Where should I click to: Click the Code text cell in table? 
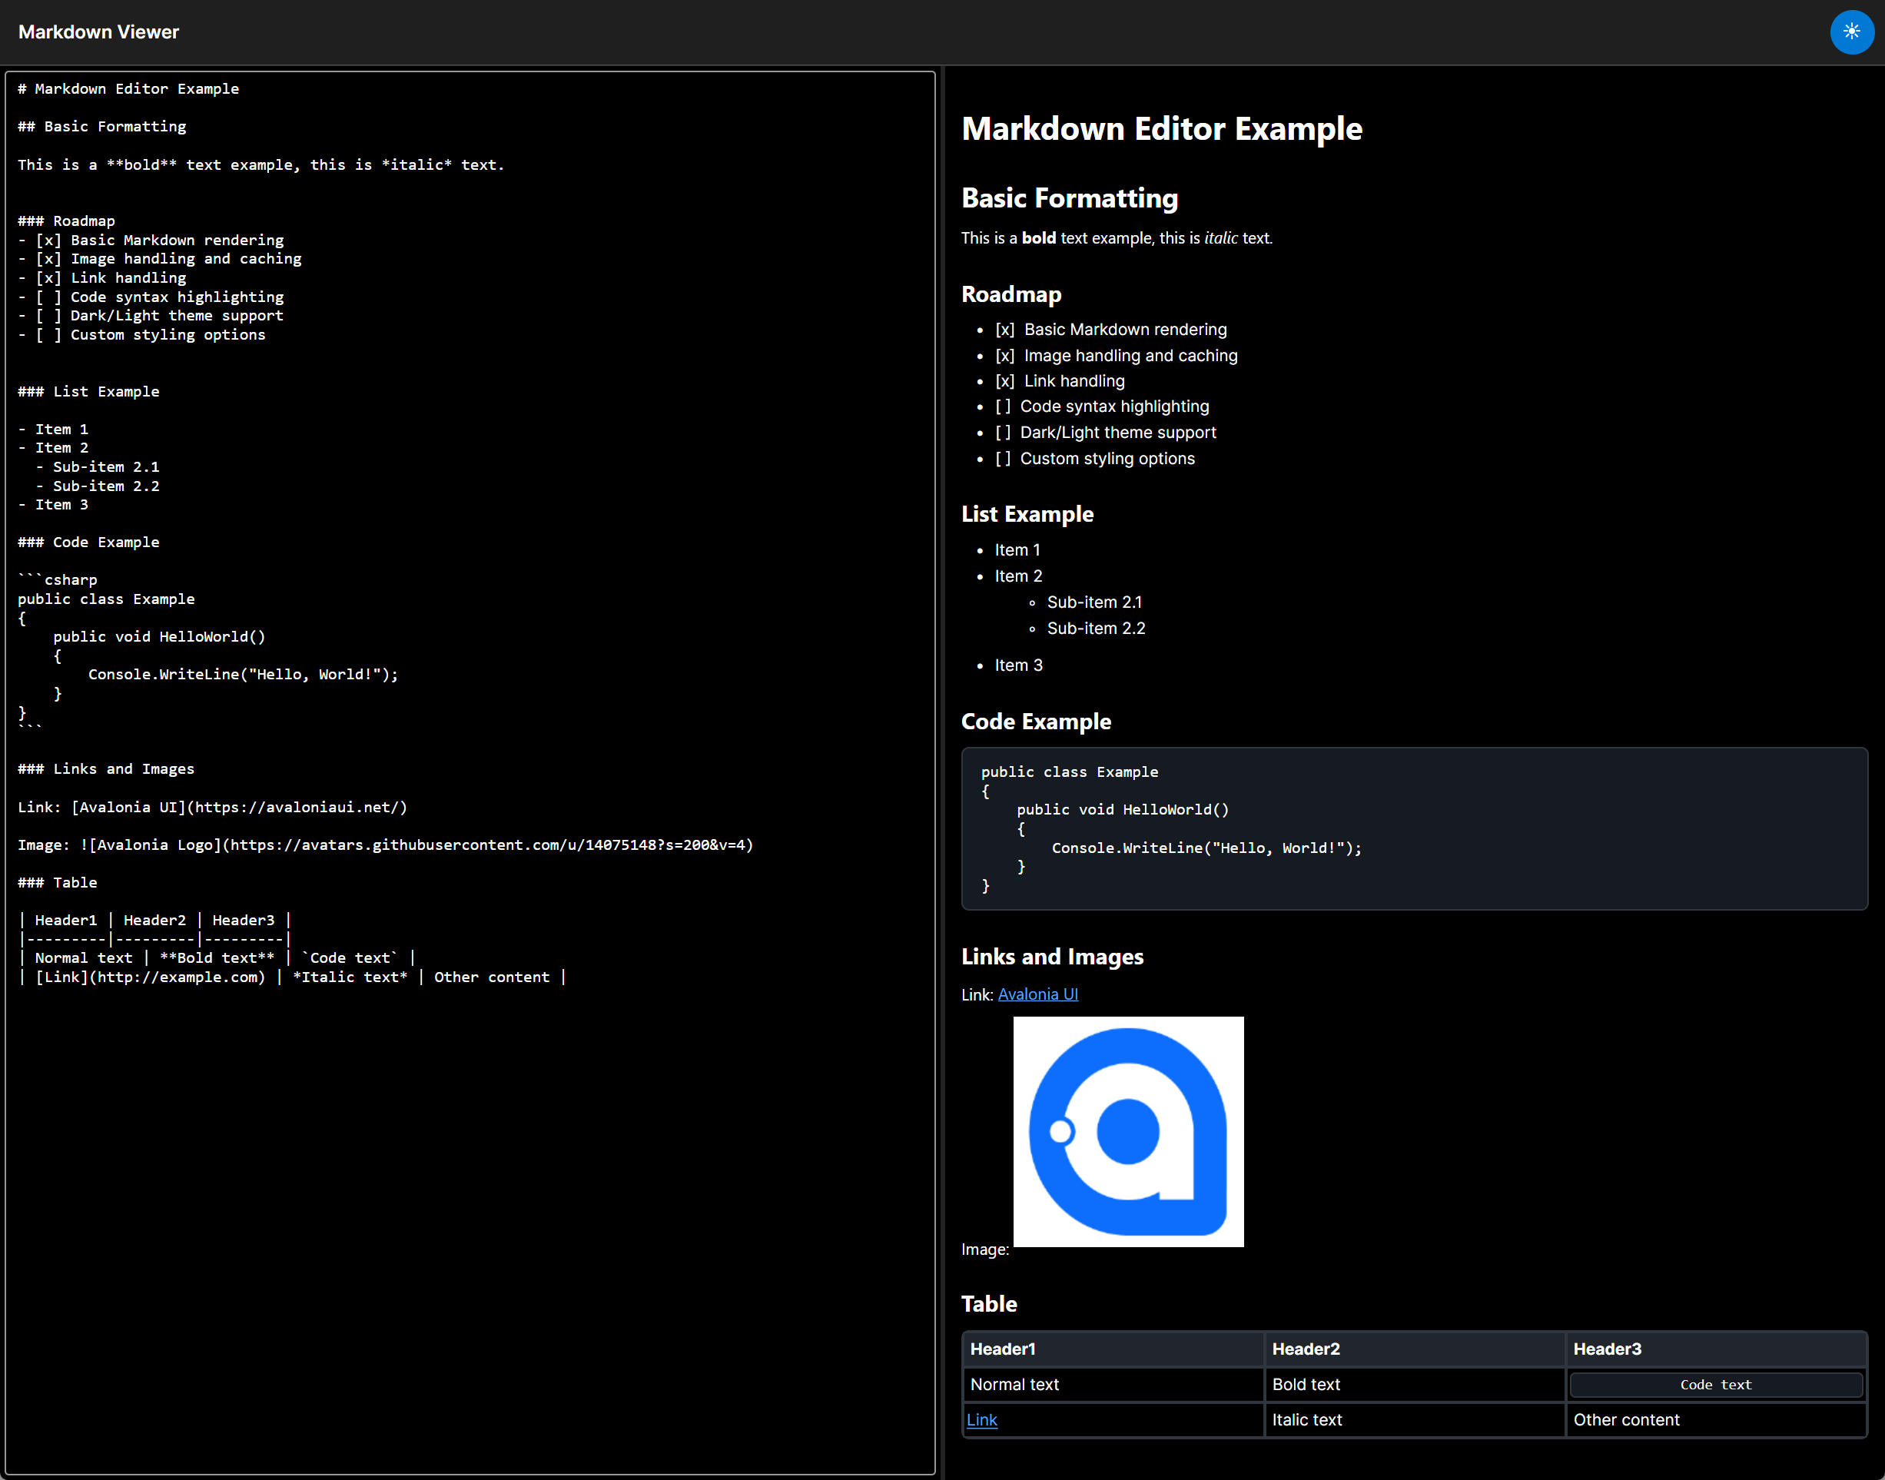[1715, 1385]
